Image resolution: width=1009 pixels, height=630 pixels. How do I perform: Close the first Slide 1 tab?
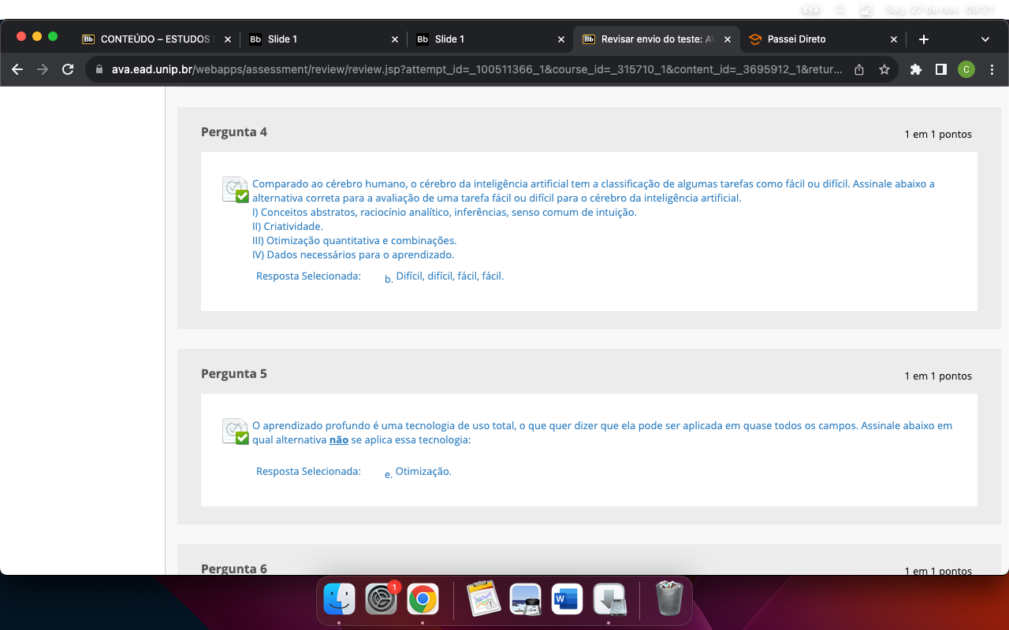pyautogui.click(x=394, y=39)
